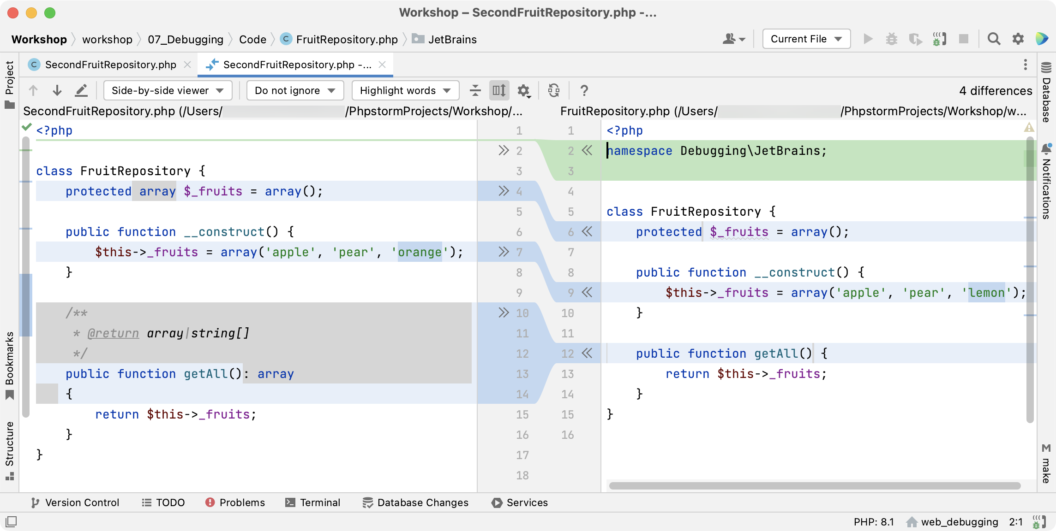Image resolution: width=1056 pixels, height=531 pixels.
Task: Click the navigate to next difference arrow
Action: (x=58, y=90)
